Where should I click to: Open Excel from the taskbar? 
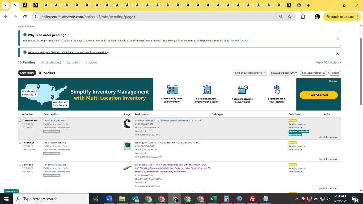point(213,199)
